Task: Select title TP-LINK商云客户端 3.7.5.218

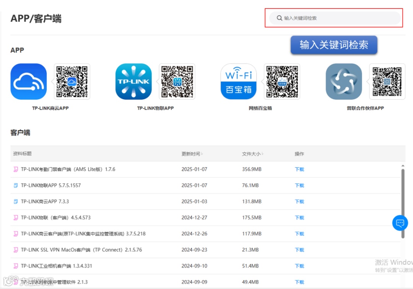Action: (83, 234)
